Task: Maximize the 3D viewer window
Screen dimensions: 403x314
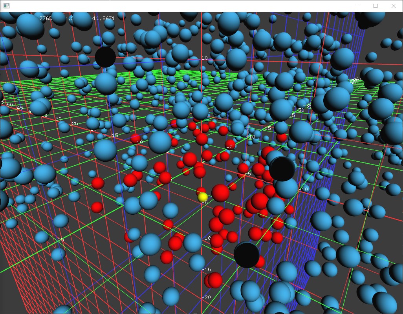Action: [376, 6]
